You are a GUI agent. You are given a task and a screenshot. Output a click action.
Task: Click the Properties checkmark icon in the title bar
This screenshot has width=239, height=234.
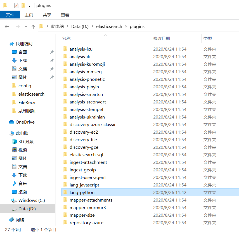(x=16, y=6)
